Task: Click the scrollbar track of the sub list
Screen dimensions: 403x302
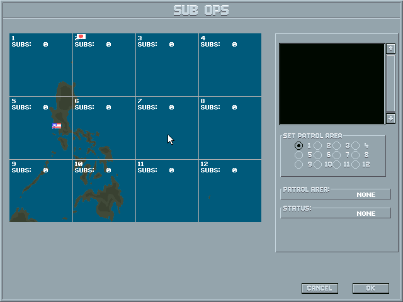Action: pos(390,84)
